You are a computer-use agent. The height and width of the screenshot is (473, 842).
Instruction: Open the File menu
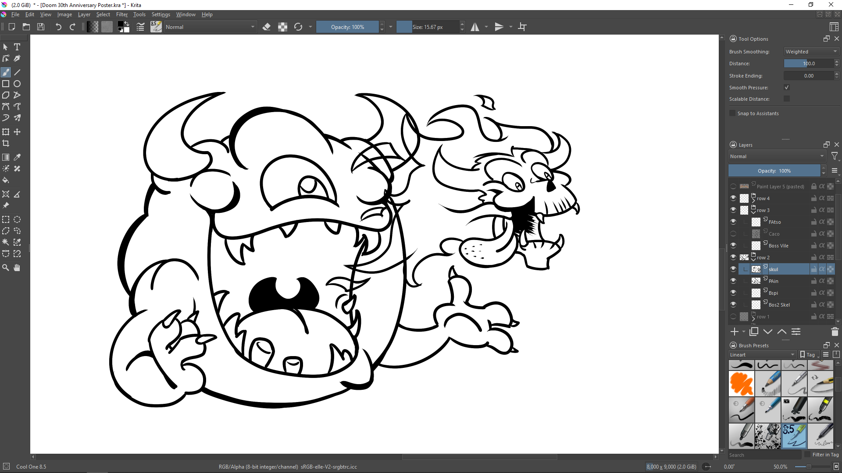pyautogui.click(x=15, y=14)
